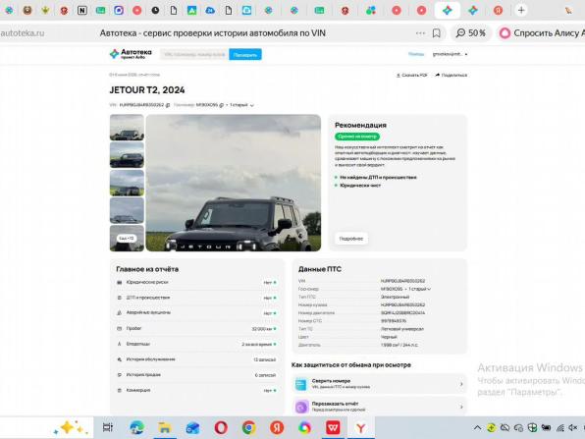Open Yandex Browser Y icon in taskbar
Viewport: 585px width, 439px height.
pyautogui.click(x=361, y=427)
